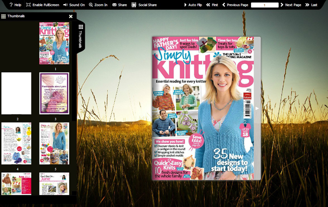
Task: Click the Thumbnails grid icon in panel header
Action: [x=3, y=16]
